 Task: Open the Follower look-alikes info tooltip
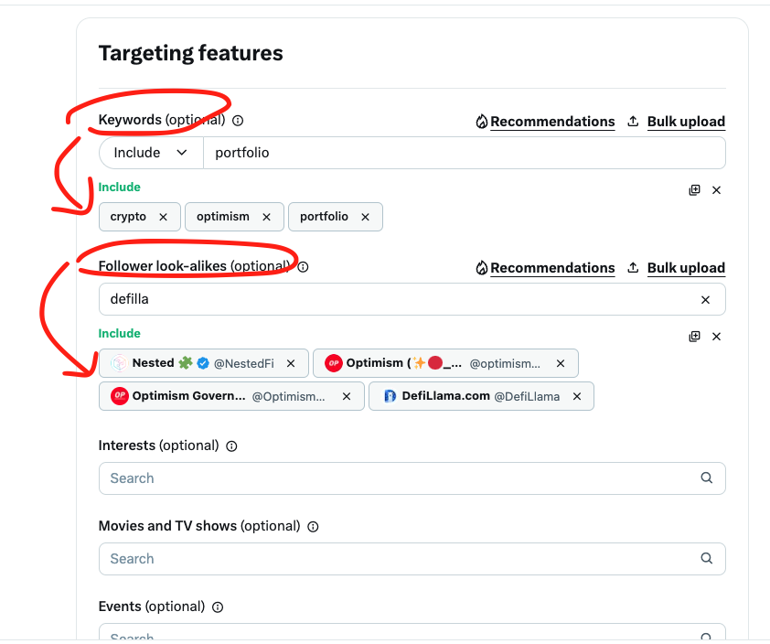[x=302, y=267]
